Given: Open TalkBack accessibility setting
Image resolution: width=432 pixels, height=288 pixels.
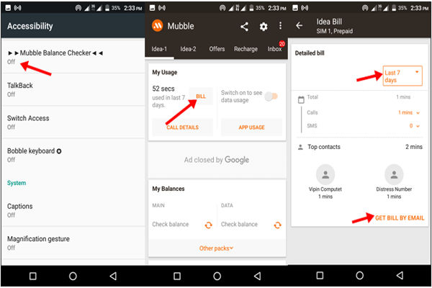Looking at the screenshot, I should click(73, 89).
